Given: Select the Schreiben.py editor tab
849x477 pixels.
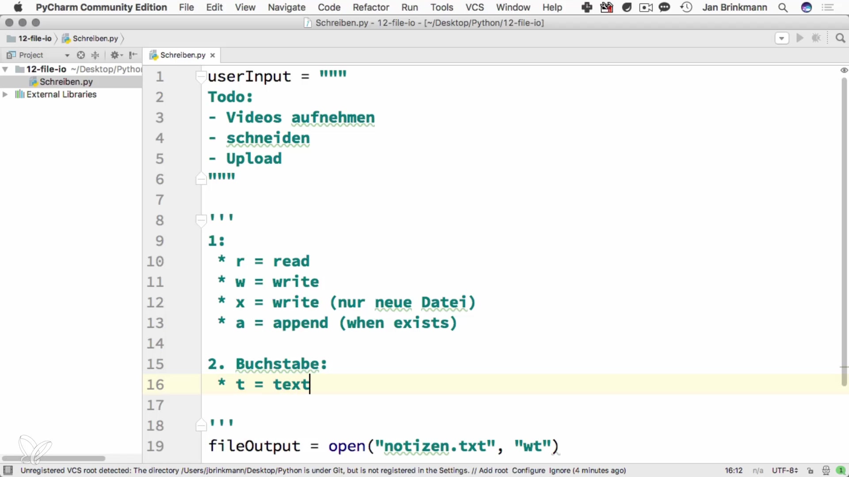Looking at the screenshot, I should [182, 55].
